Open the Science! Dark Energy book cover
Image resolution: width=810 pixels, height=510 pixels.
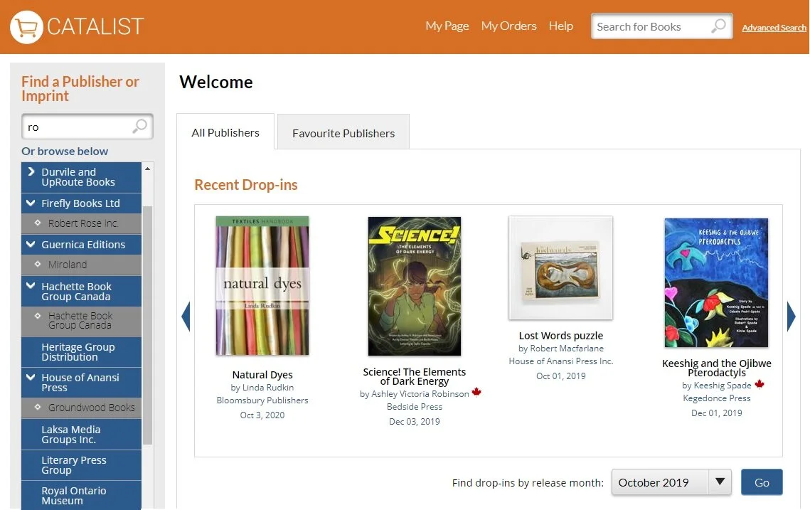coord(415,286)
